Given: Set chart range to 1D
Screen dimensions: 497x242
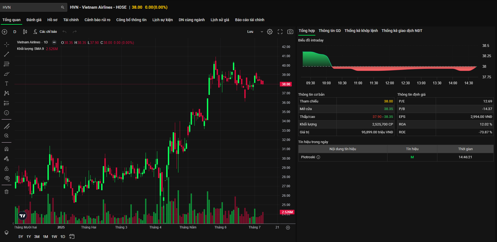Looking at the screenshot, I should pos(63,237).
